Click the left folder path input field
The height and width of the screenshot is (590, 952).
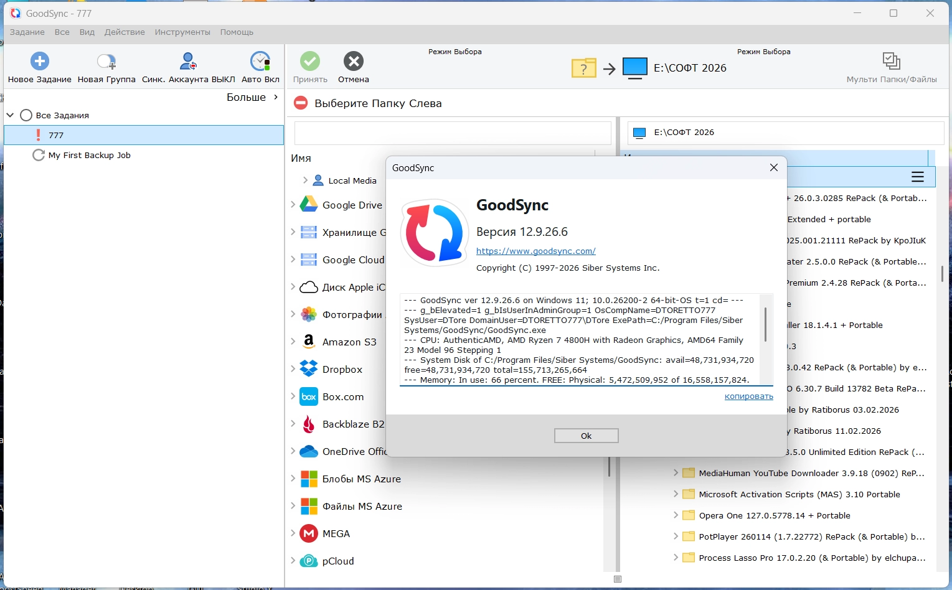point(453,133)
